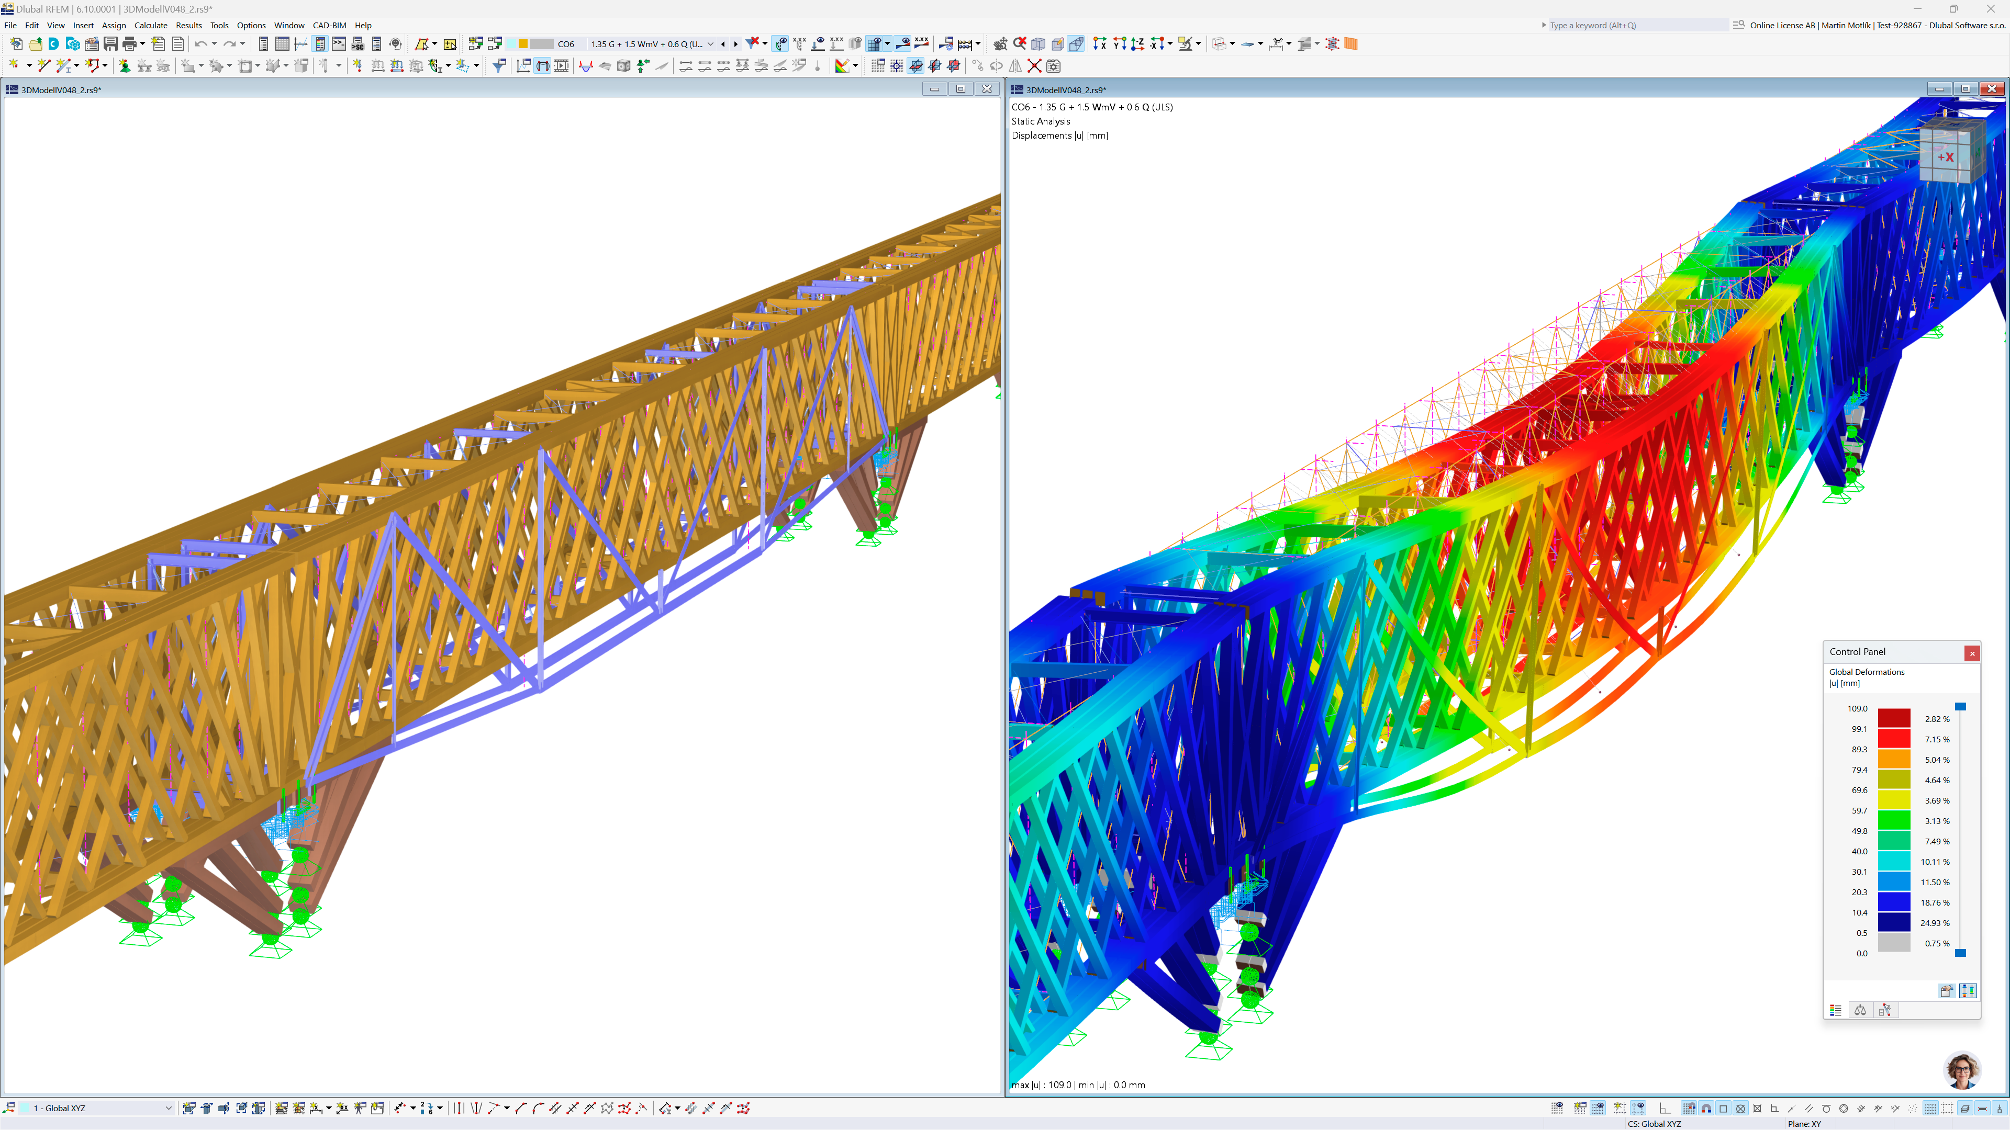
Task: Click the next load case arrow button
Action: 736,44
